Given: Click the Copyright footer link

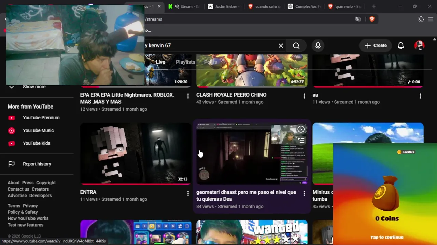Looking at the screenshot, I should coord(46,183).
